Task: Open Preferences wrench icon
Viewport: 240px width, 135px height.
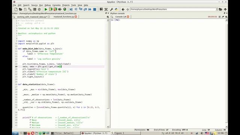Action: 112,9
